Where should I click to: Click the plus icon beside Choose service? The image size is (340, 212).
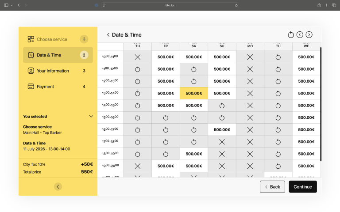click(84, 39)
